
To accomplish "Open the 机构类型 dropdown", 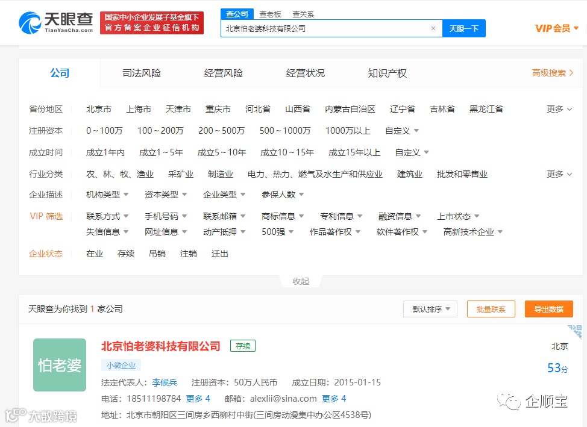I will pos(107,195).
